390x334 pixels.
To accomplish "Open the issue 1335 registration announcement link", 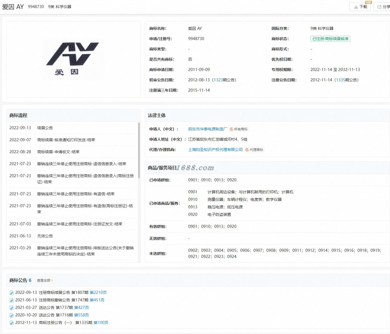I will tap(341, 80).
